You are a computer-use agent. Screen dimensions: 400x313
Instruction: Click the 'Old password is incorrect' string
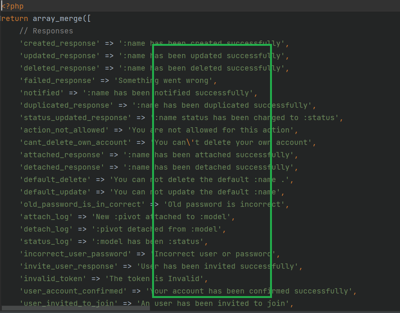coord(224,205)
